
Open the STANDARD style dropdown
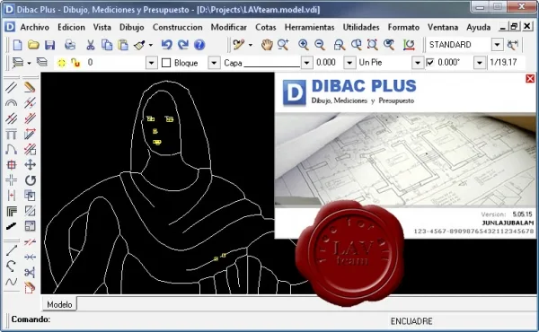click(497, 45)
